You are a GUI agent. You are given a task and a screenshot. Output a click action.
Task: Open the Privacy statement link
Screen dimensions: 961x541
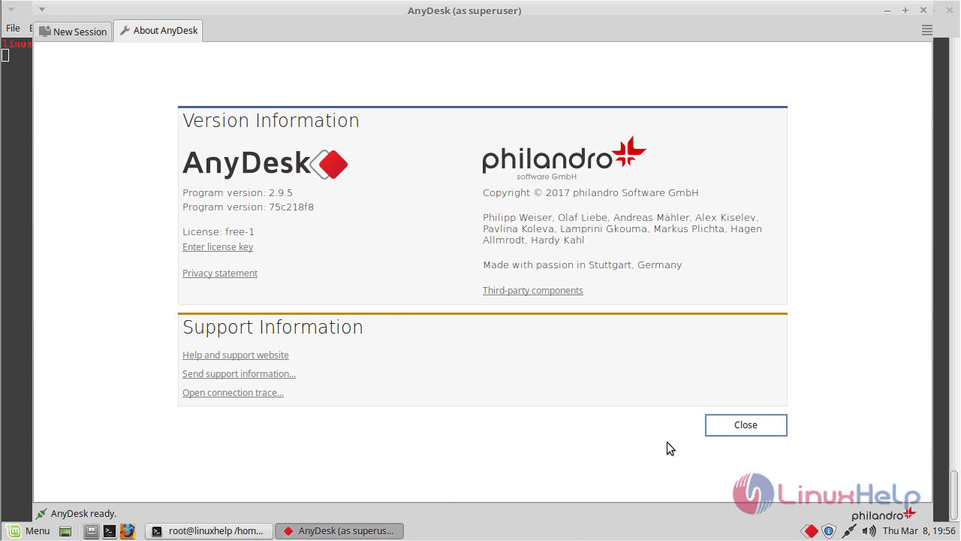point(220,274)
